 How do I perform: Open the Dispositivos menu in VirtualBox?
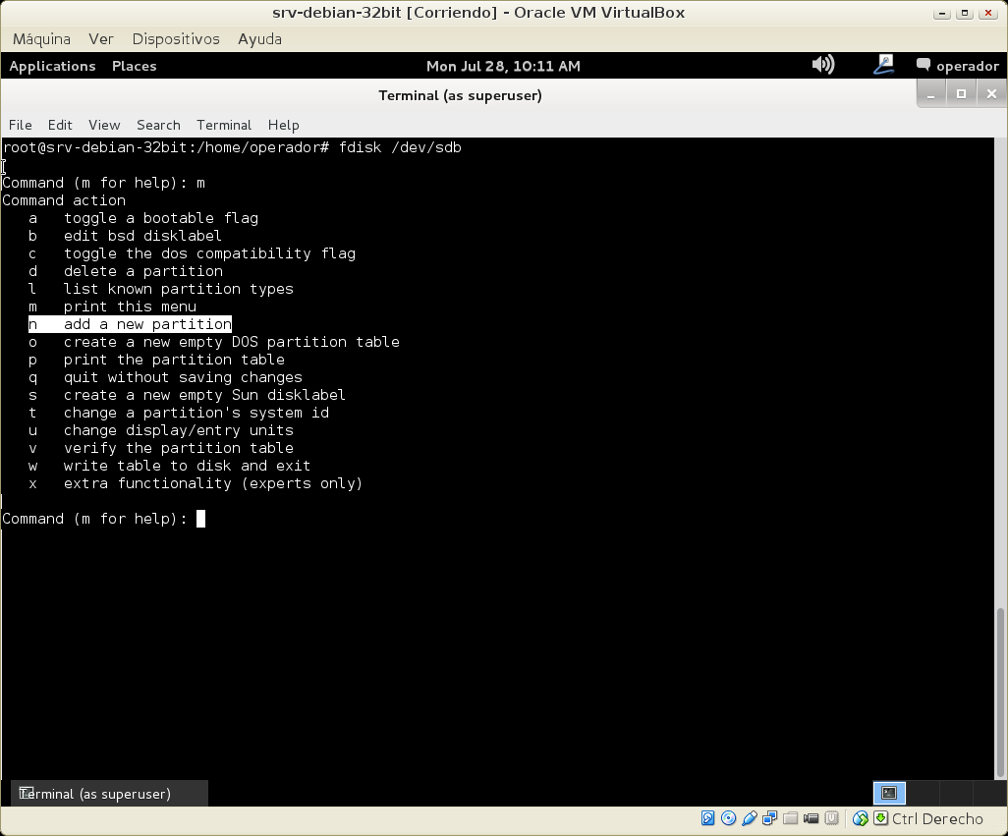coord(176,39)
